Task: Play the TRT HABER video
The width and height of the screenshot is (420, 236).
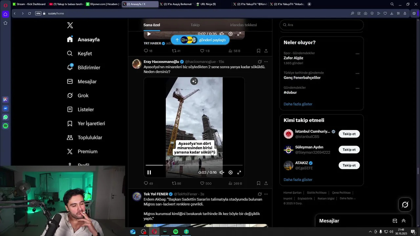Action: tap(149, 34)
